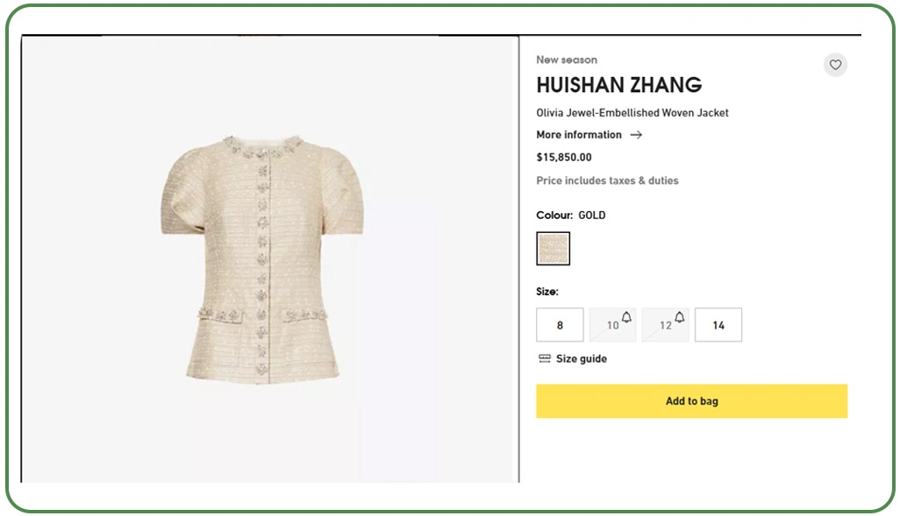
Task: Select size 8
Action: pos(559,324)
